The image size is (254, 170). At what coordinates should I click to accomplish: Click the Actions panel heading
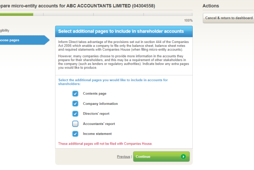click(x=211, y=6)
